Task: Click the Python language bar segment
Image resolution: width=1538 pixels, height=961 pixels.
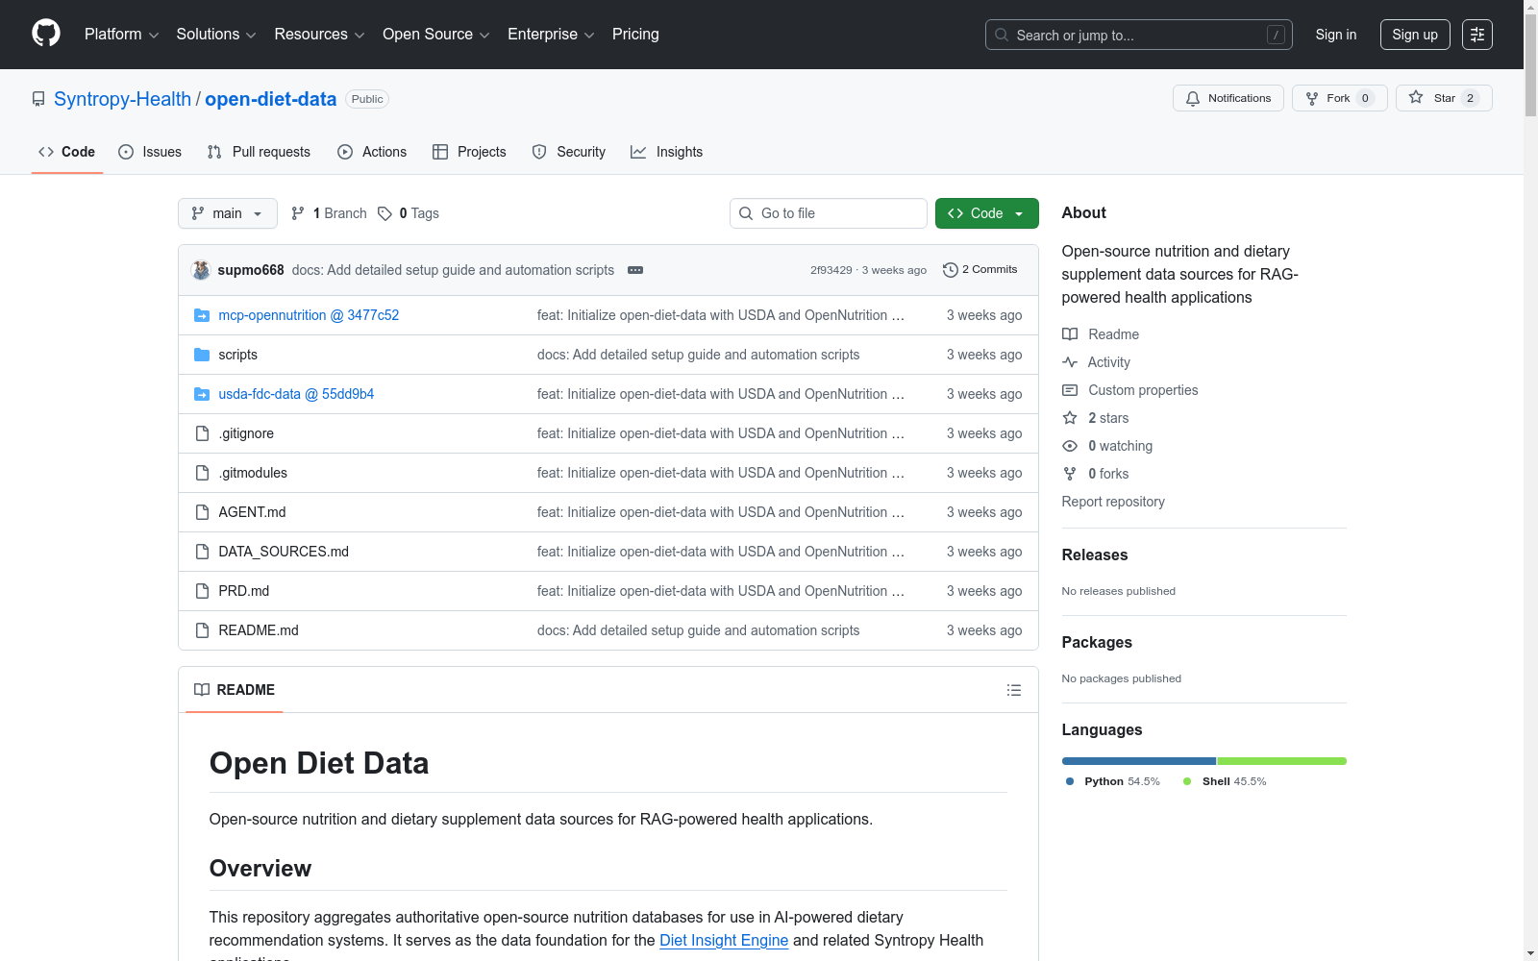Action: coord(1139,761)
